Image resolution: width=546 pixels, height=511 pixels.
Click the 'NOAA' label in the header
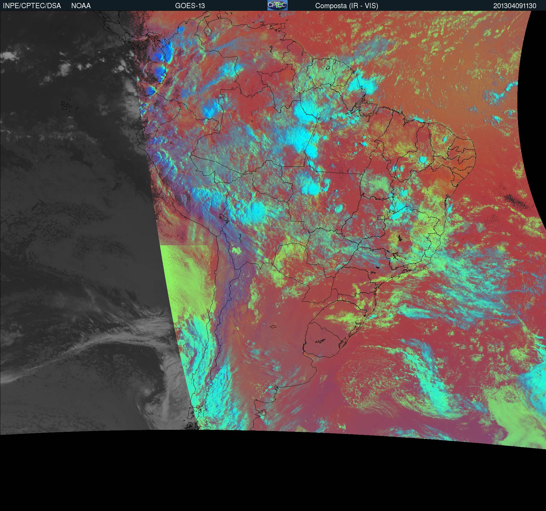click(x=81, y=6)
